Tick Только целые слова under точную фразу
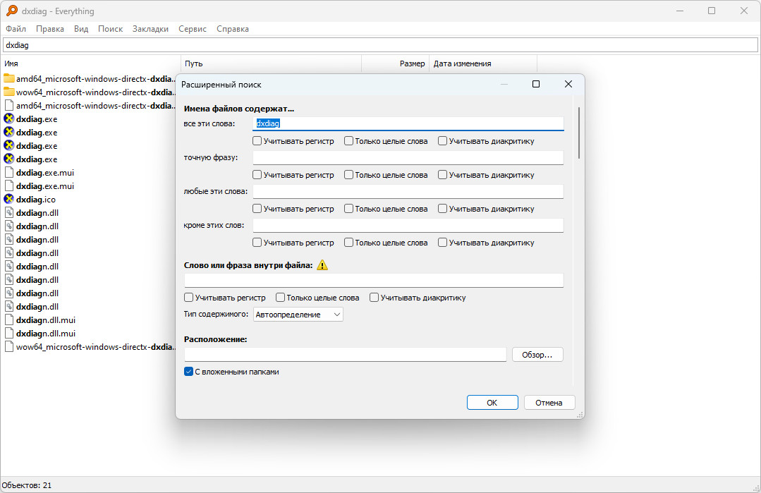Viewport: 761px width, 493px height. (348, 175)
